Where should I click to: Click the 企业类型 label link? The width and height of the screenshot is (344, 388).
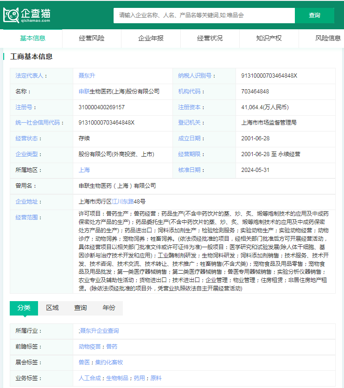(x=27, y=154)
